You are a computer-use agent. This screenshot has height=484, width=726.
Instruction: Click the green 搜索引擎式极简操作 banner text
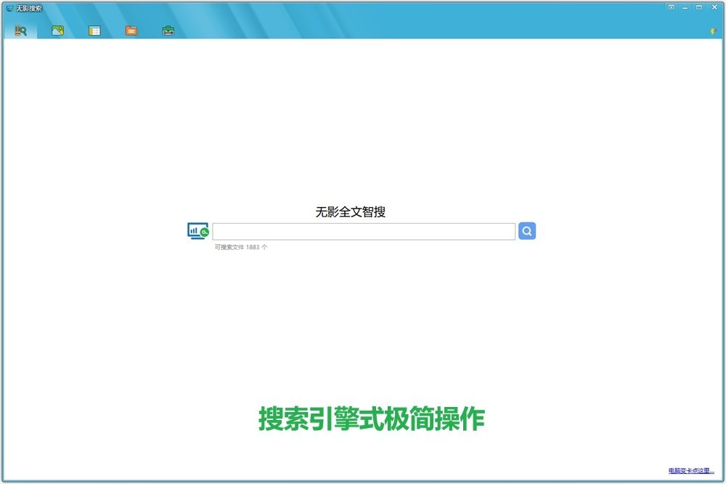coord(371,419)
